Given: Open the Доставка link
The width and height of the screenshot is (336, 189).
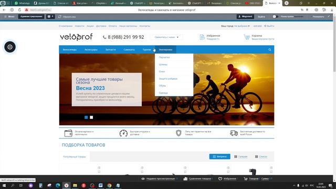Looking at the screenshot, I should click(x=101, y=26).
